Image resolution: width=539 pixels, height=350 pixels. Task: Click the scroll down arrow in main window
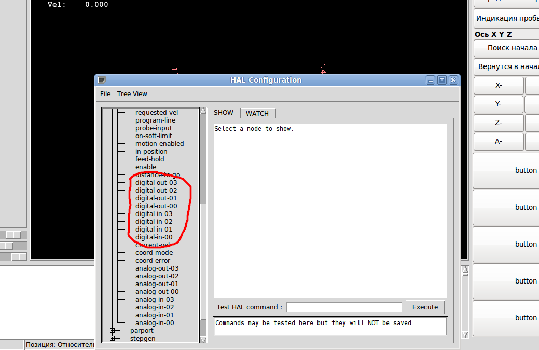pyautogui.click(x=465, y=334)
